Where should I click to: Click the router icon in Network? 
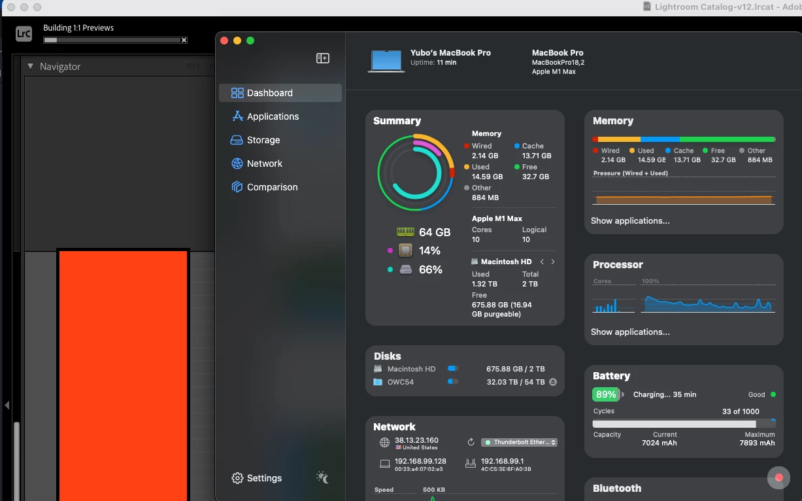tap(471, 464)
